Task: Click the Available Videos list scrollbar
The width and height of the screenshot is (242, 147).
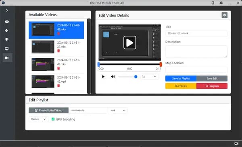Action: pyautogui.click(x=89, y=56)
